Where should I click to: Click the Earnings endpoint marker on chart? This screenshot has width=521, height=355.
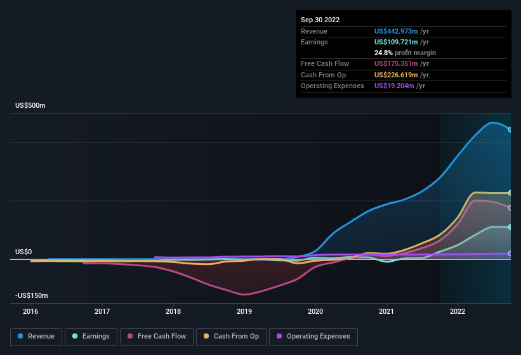(x=510, y=228)
